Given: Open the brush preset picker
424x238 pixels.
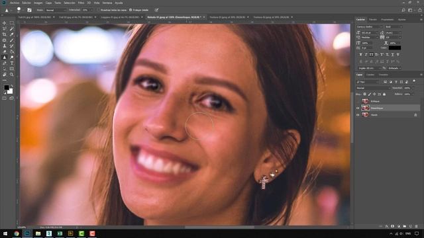Looking at the screenshot, I should [x=19, y=10].
